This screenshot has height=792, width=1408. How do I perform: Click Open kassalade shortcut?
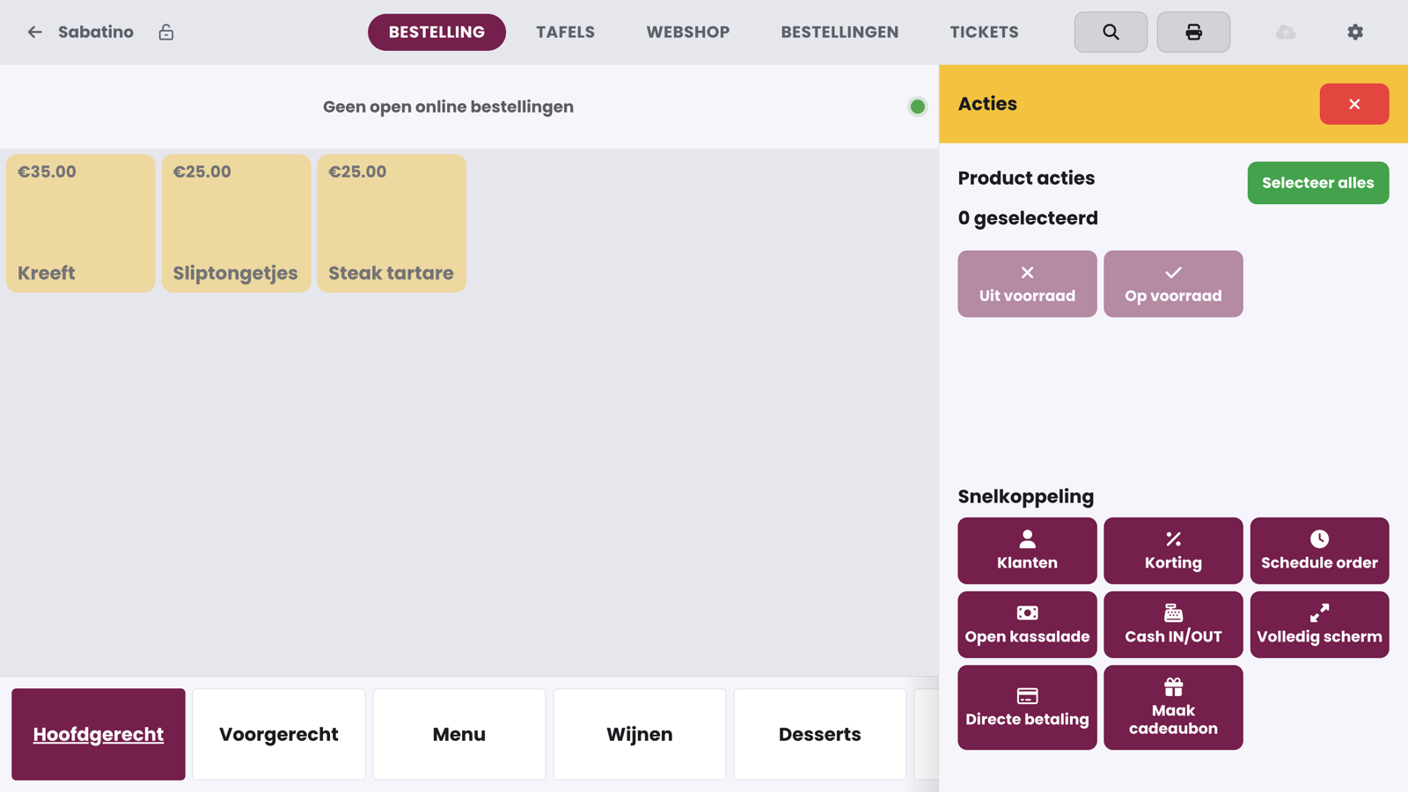(1027, 625)
